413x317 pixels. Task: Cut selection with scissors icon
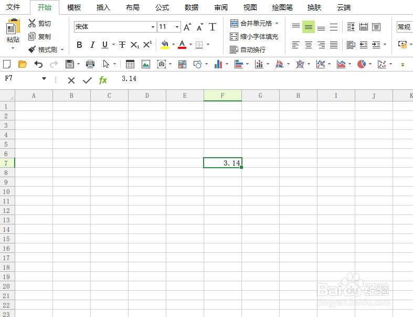(x=32, y=23)
